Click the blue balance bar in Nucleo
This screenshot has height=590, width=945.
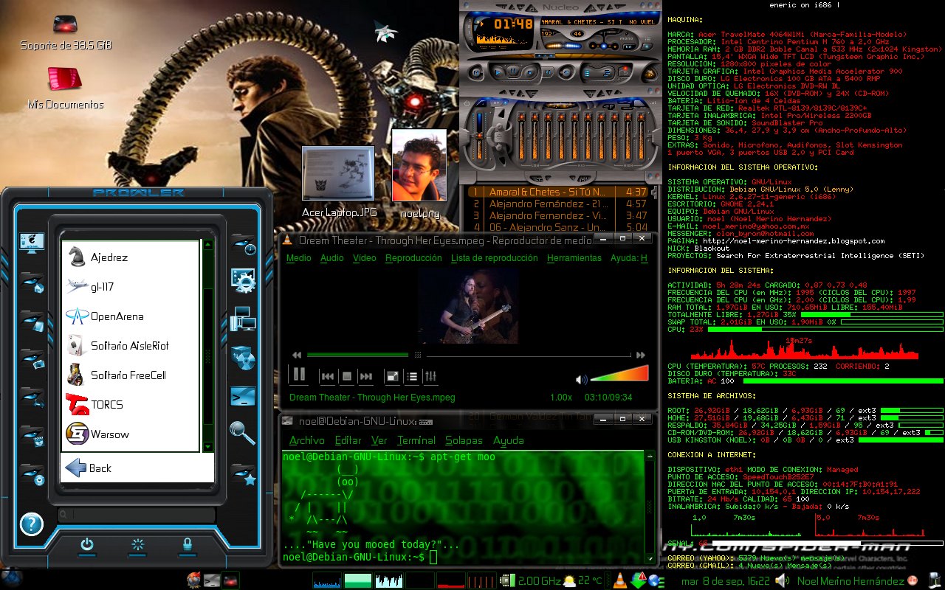[573, 46]
